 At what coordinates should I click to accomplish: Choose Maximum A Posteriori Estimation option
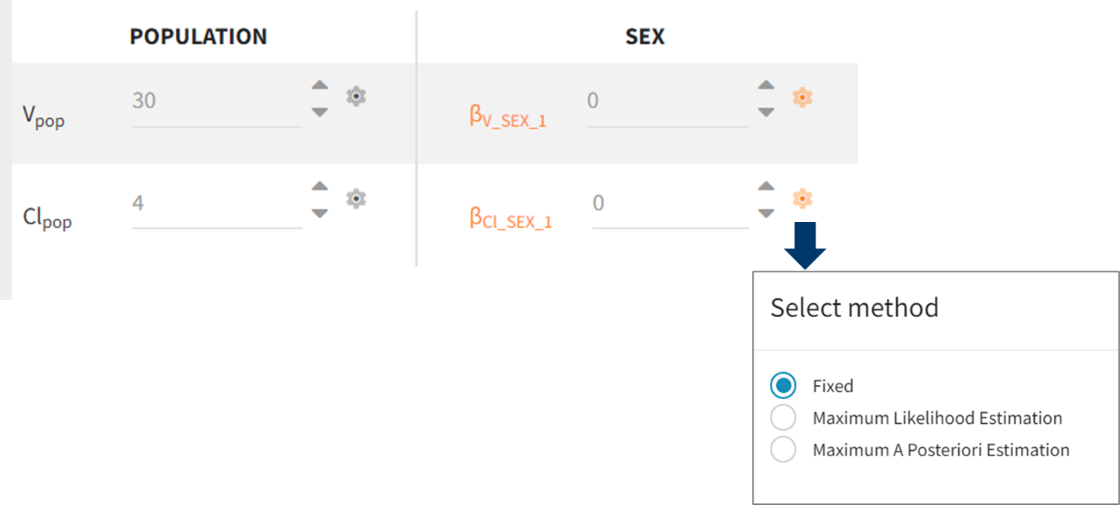[783, 449]
